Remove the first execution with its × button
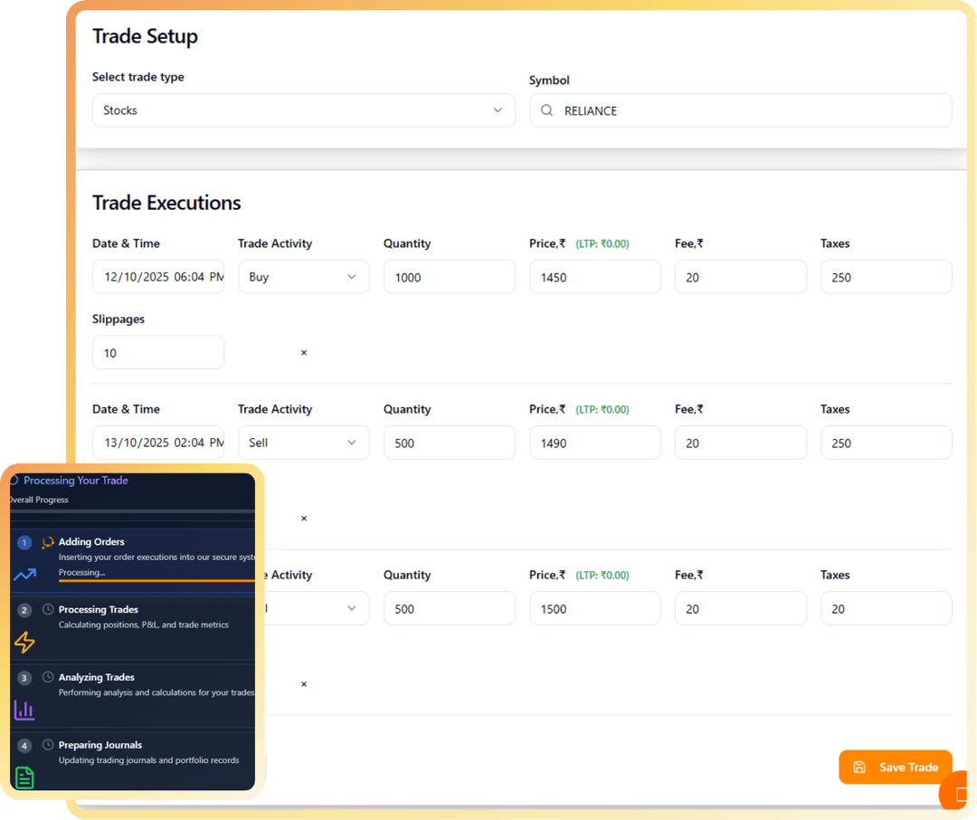This screenshot has width=977, height=820. (304, 352)
